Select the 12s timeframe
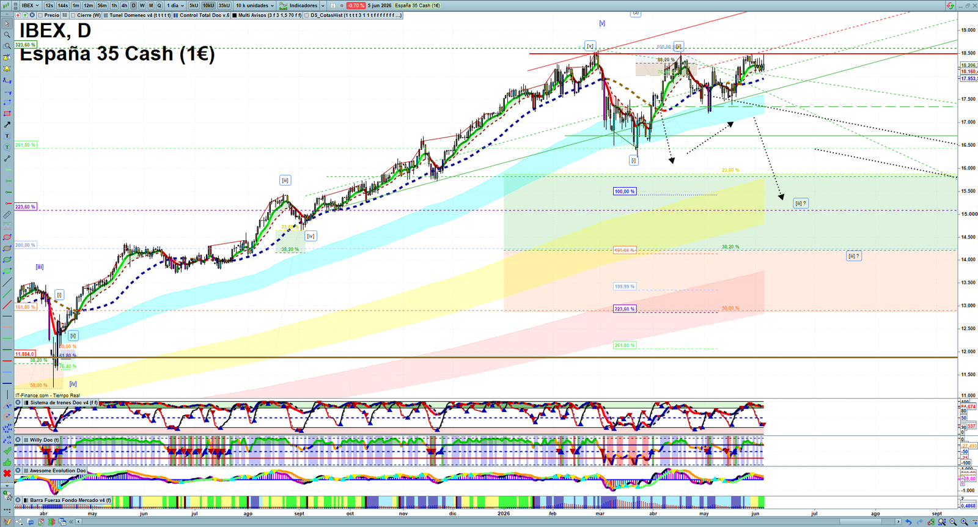The width and height of the screenshot is (978, 527). [49, 6]
